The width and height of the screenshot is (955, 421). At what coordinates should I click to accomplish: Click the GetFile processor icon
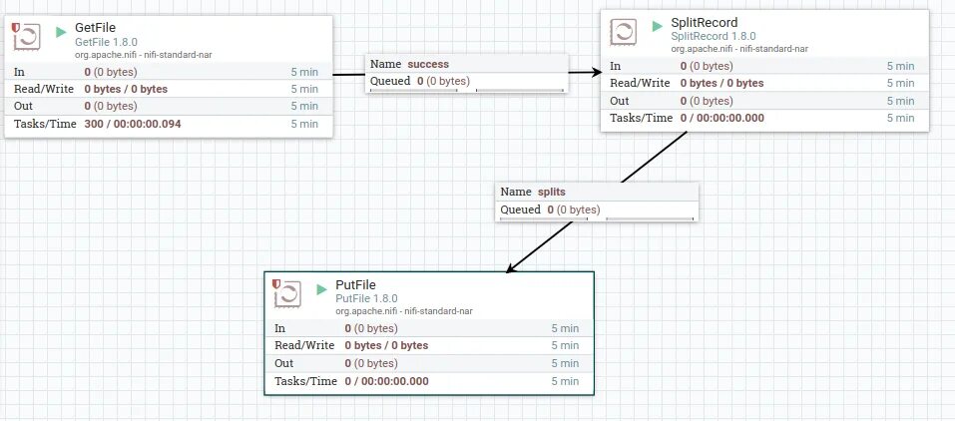coord(28,37)
